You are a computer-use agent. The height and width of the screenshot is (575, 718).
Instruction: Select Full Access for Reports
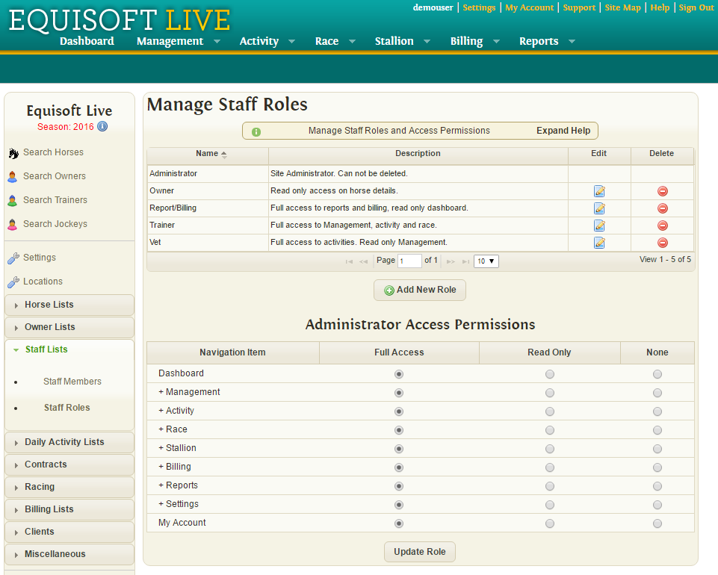[399, 486]
